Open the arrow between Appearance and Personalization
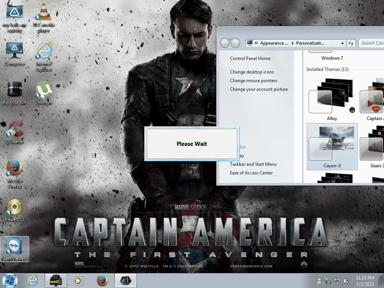384x288 pixels. [x=292, y=43]
